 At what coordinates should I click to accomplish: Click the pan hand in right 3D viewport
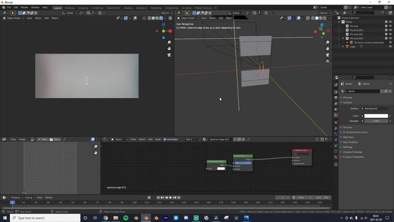[328, 48]
